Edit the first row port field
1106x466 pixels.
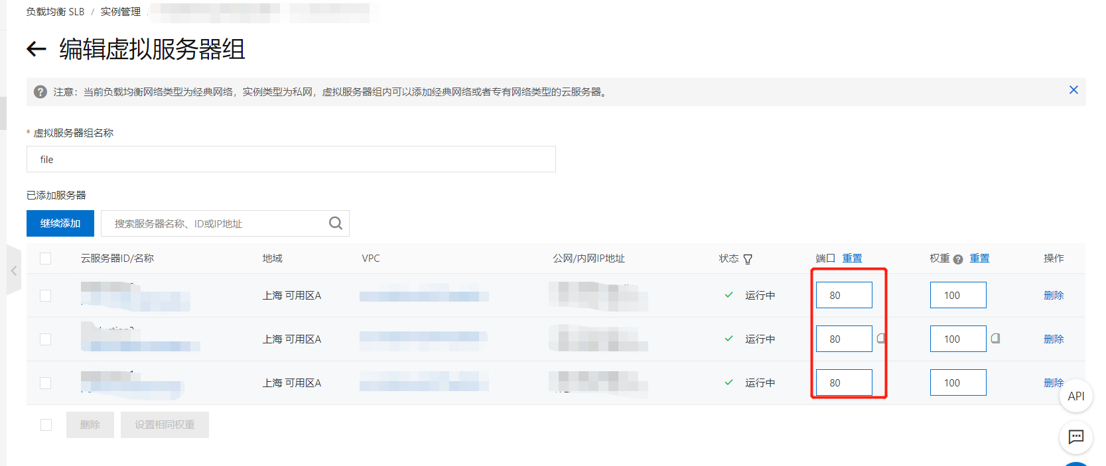844,295
